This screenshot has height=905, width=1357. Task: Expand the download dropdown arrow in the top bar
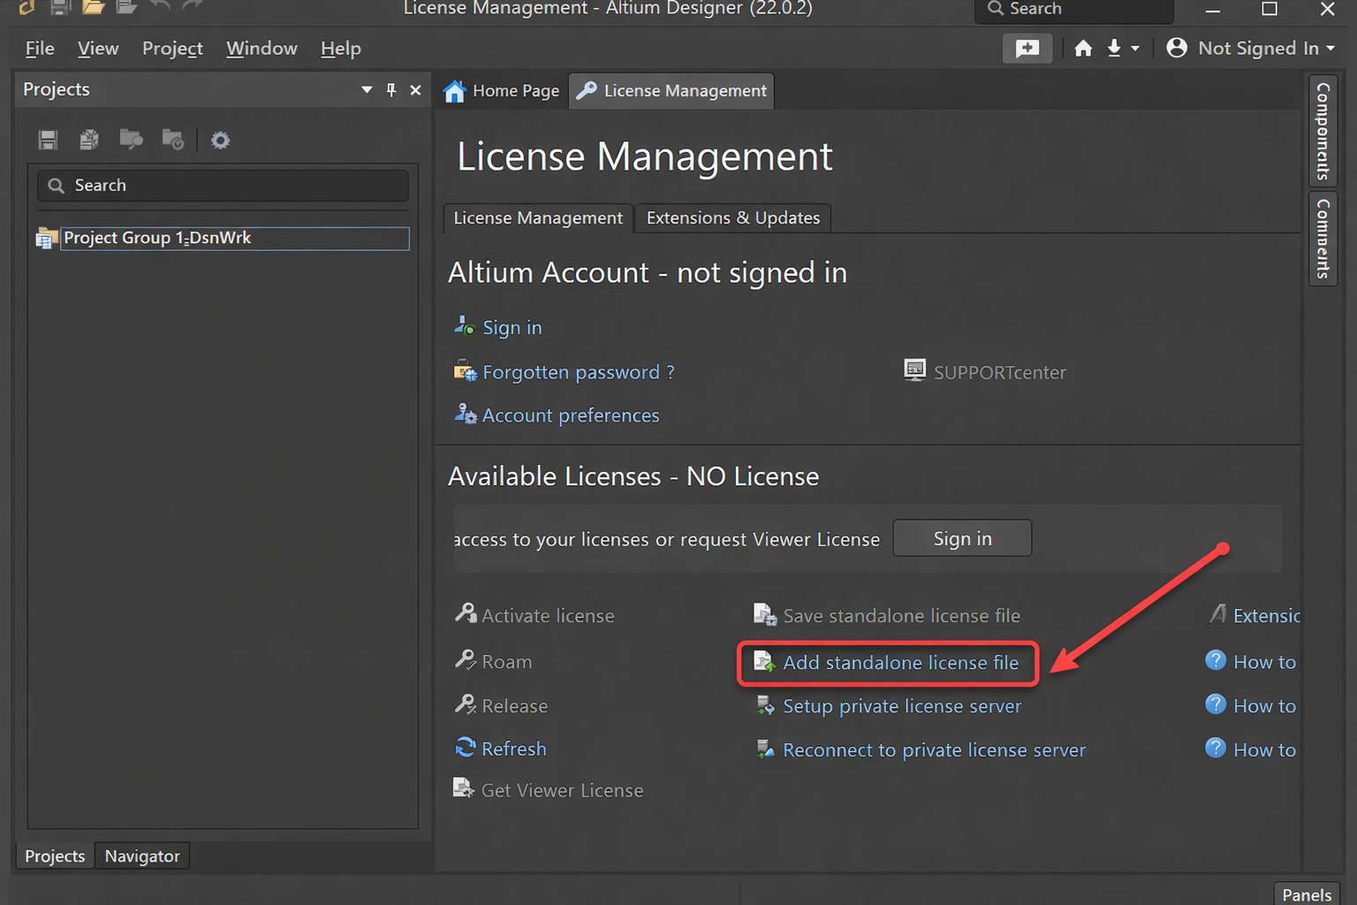pyautogui.click(x=1135, y=49)
